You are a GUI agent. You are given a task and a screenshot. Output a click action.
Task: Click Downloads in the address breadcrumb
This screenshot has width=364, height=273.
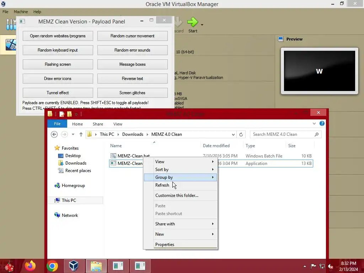[133, 134]
